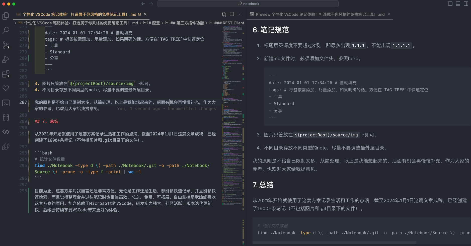Open the More Actions menu in the editor toolbar

[x=240, y=14]
